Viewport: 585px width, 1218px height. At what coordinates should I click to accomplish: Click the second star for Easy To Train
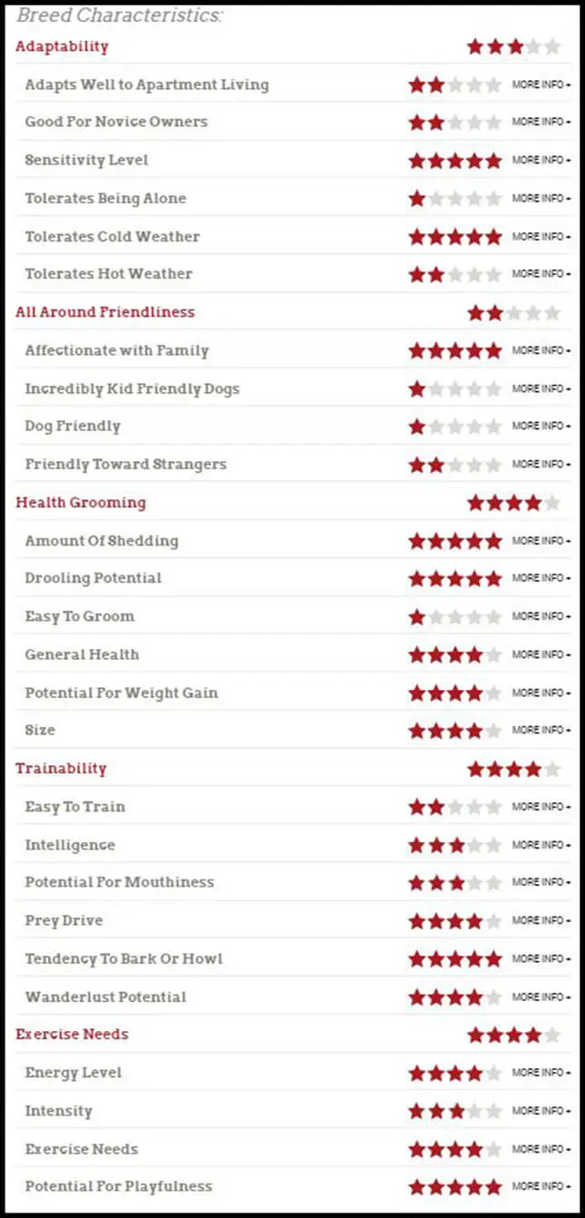tap(437, 806)
